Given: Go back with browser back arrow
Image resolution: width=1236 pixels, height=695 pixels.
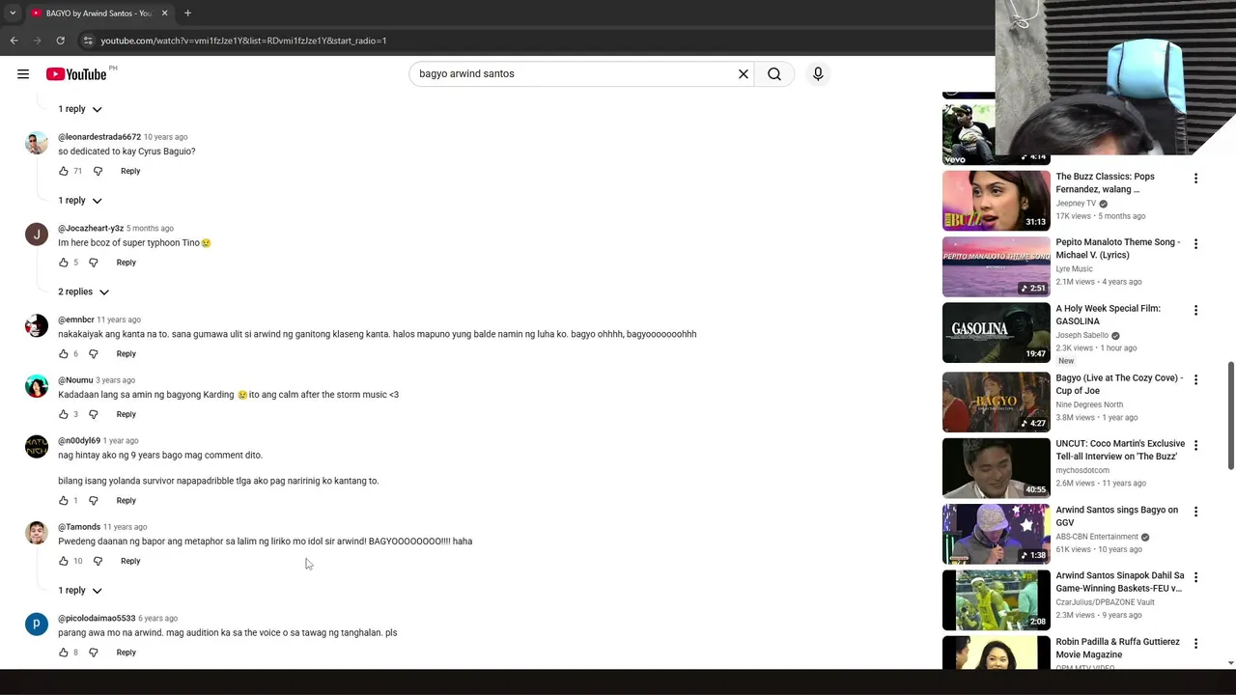Looking at the screenshot, I should click(x=14, y=41).
